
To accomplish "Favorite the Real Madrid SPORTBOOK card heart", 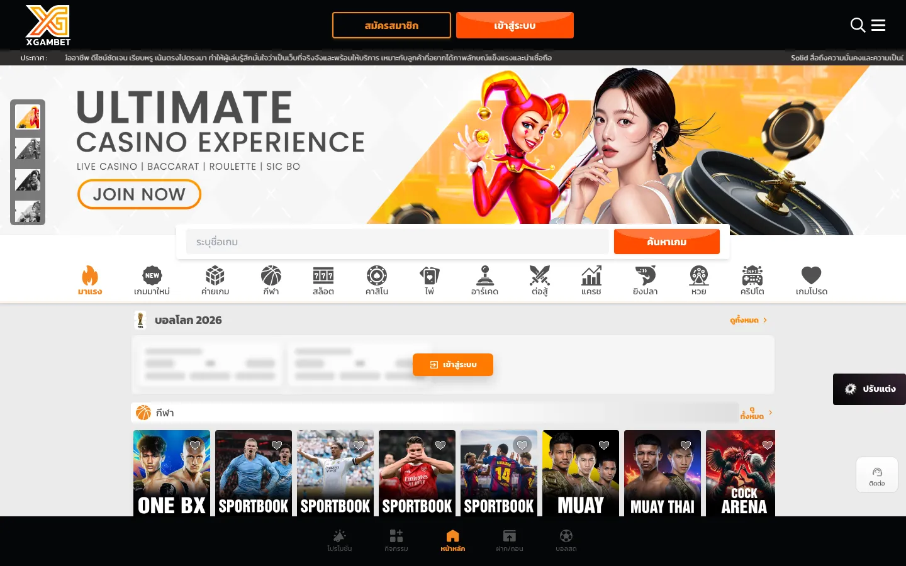I will click(x=359, y=445).
